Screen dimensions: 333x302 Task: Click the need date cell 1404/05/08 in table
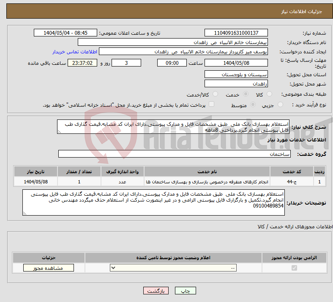click(35, 182)
